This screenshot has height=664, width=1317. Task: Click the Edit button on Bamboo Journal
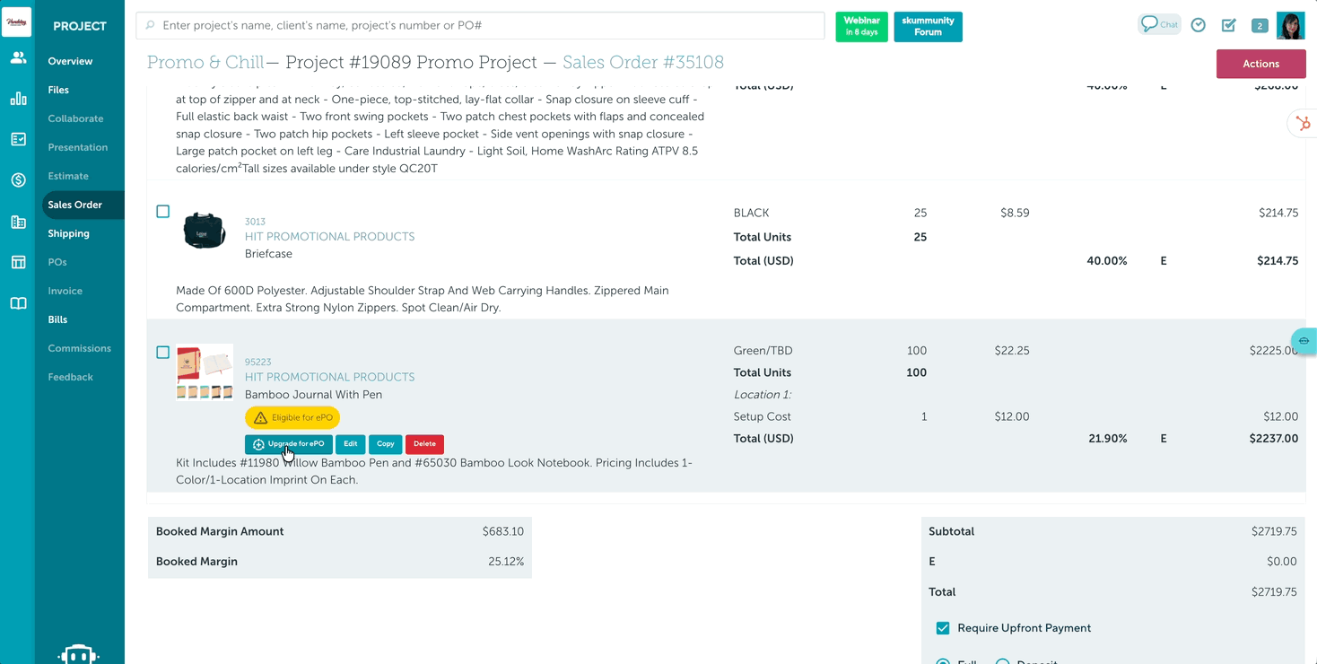click(x=350, y=443)
